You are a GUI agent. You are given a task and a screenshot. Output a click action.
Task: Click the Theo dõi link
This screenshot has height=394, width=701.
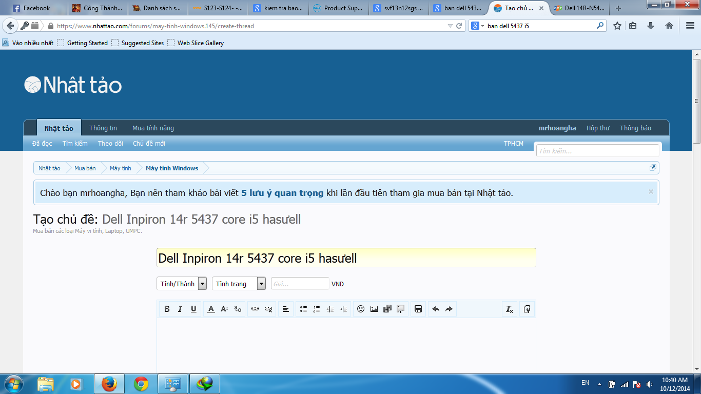click(x=110, y=143)
